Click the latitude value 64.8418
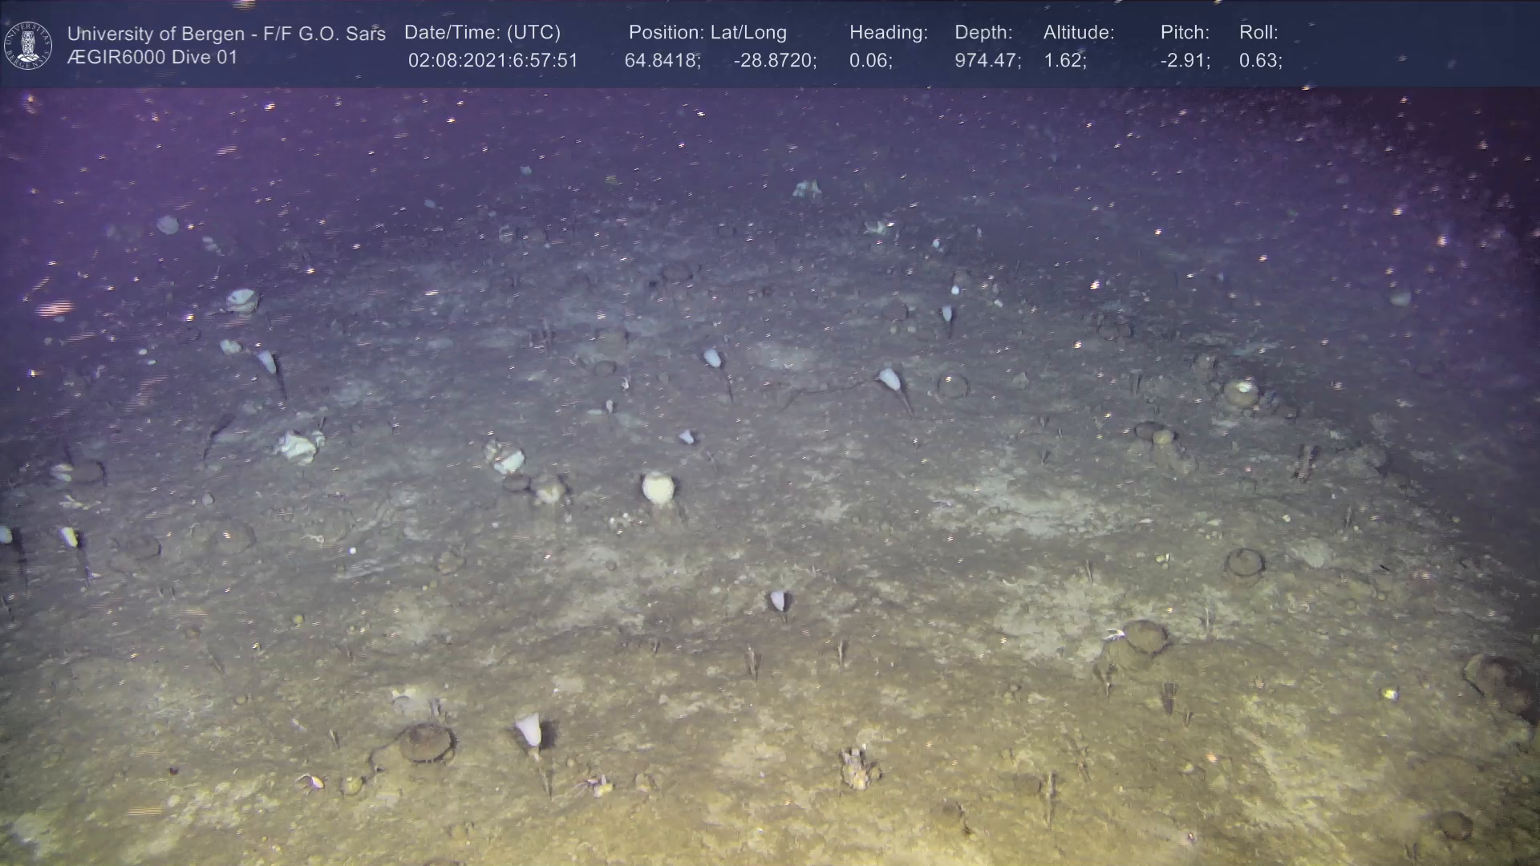 pos(663,61)
